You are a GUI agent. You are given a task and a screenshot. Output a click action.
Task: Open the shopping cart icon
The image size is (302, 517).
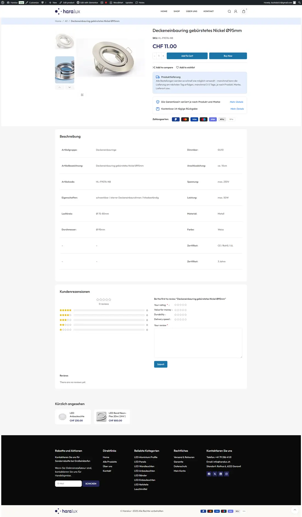click(244, 11)
